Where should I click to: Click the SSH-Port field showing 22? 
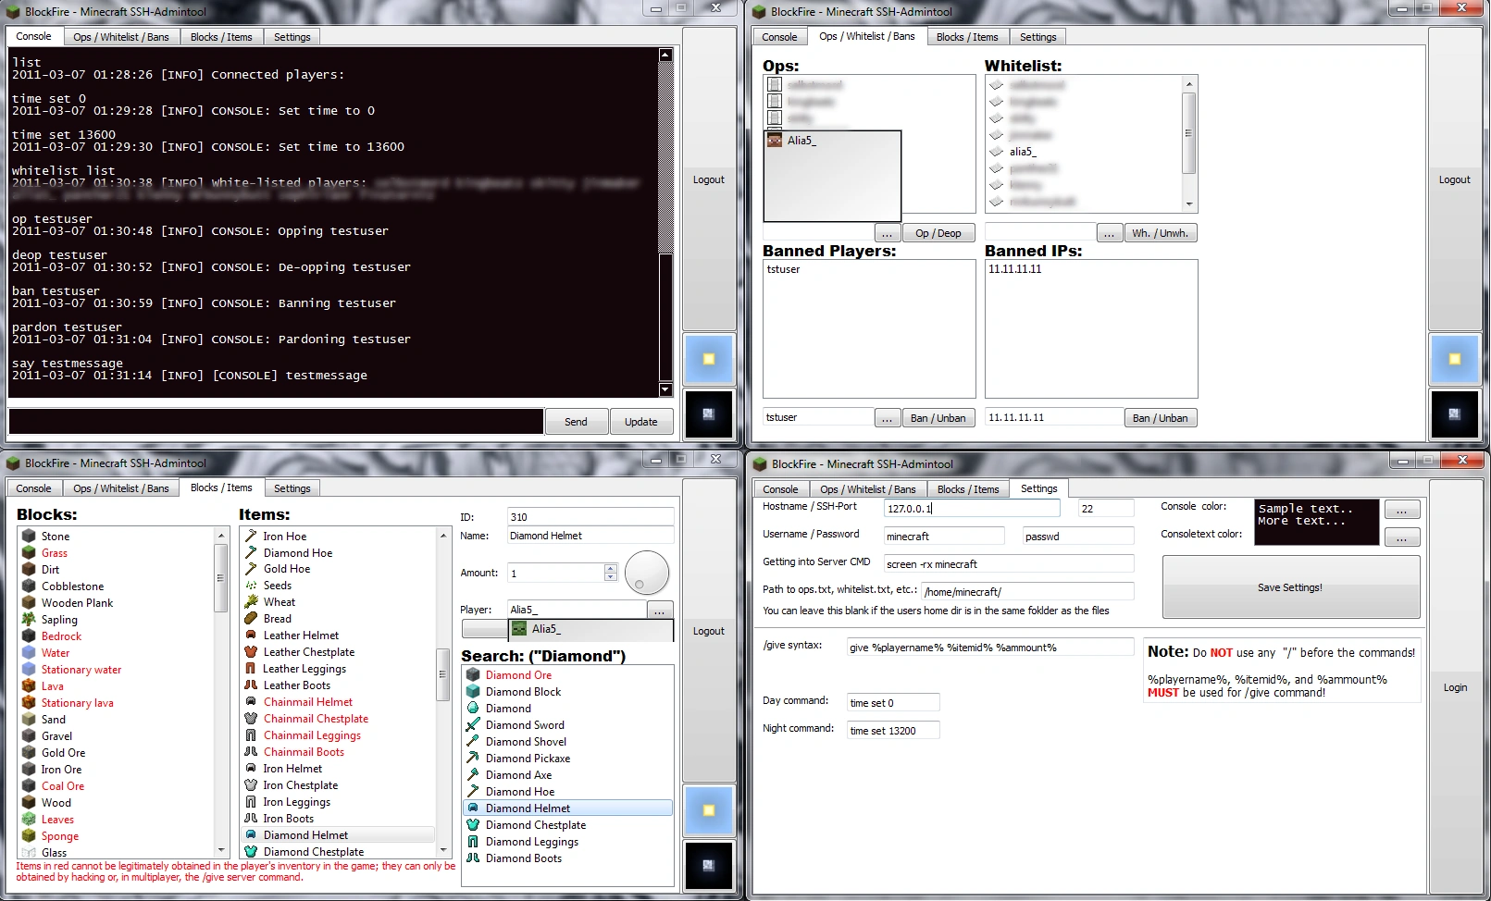pos(1106,508)
